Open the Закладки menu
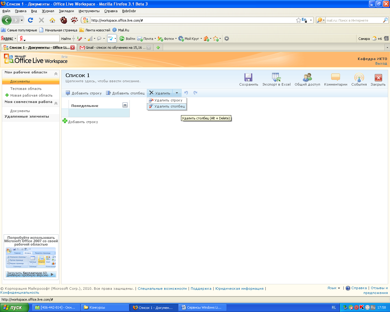The height and width of the screenshot is (312, 390). (66, 11)
